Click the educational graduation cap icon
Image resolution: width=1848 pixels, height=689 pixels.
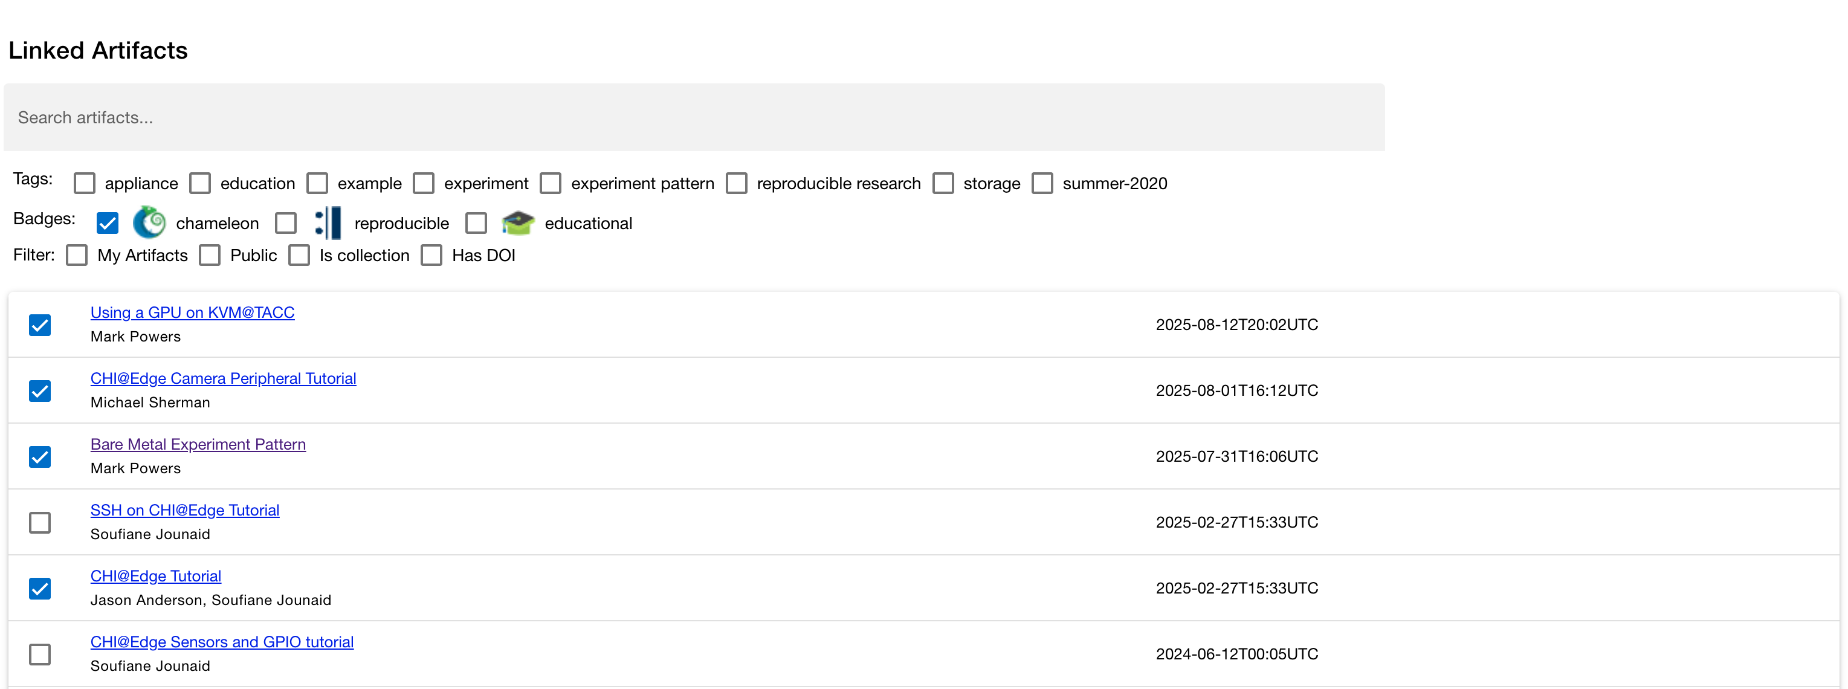click(518, 223)
